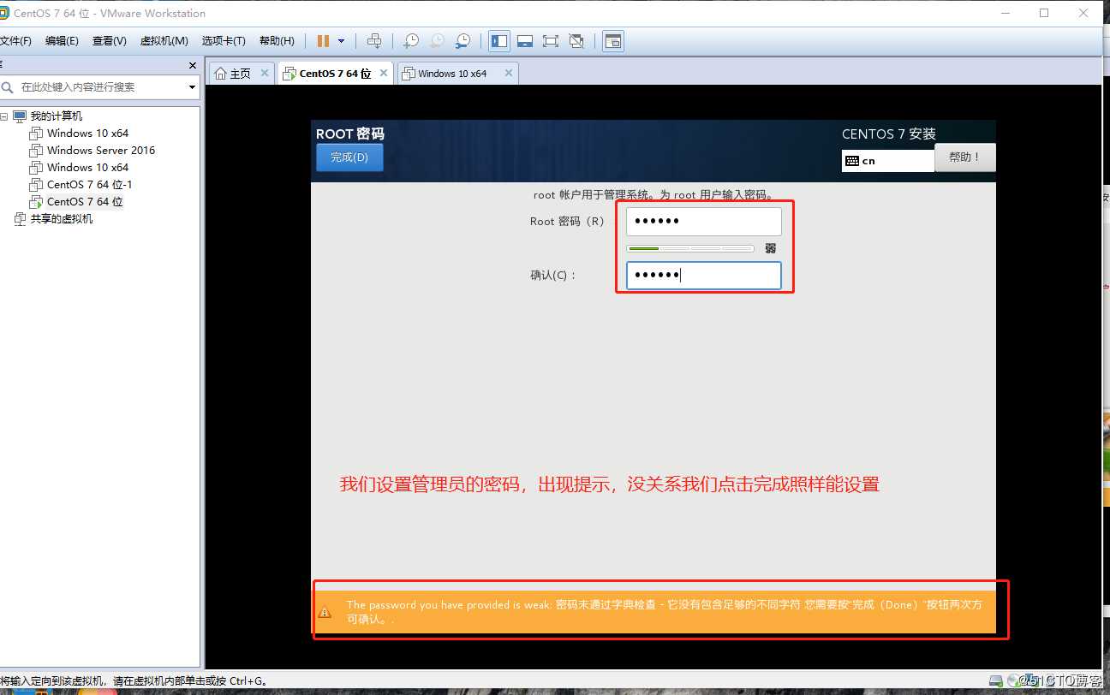The width and height of the screenshot is (1110, 695).
Task: Click the CentOS 7 64 位-1 VM icon
Action: 36,185
